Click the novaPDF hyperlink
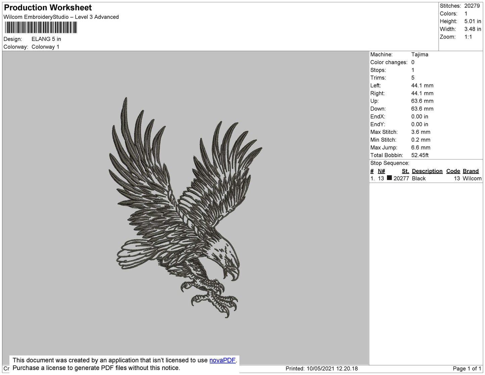This screenshot has width=485, height=375. pyautogui.click(x=222, y=360)
